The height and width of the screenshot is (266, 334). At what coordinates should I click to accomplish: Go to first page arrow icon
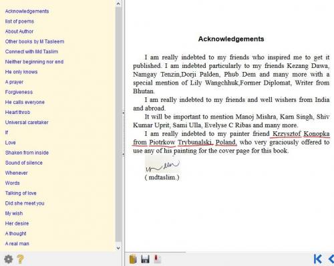point(317,259)
